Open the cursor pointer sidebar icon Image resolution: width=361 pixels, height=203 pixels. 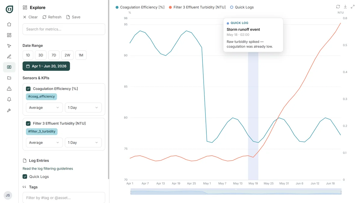click(x=9, y=46)
